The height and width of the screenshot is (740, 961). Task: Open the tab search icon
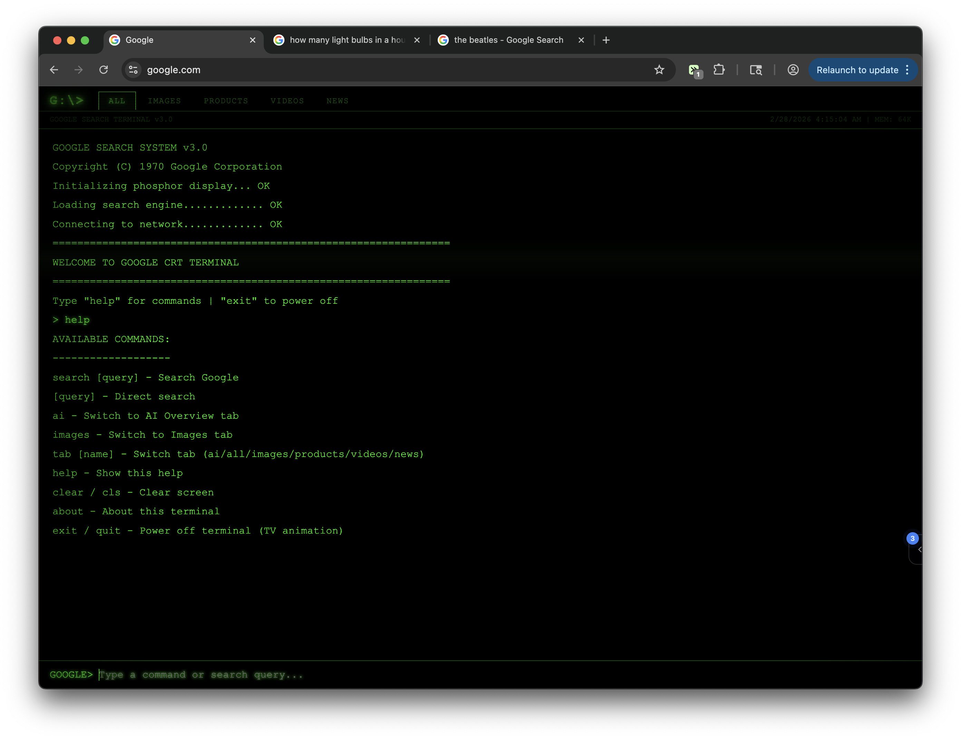pos(756,70)
